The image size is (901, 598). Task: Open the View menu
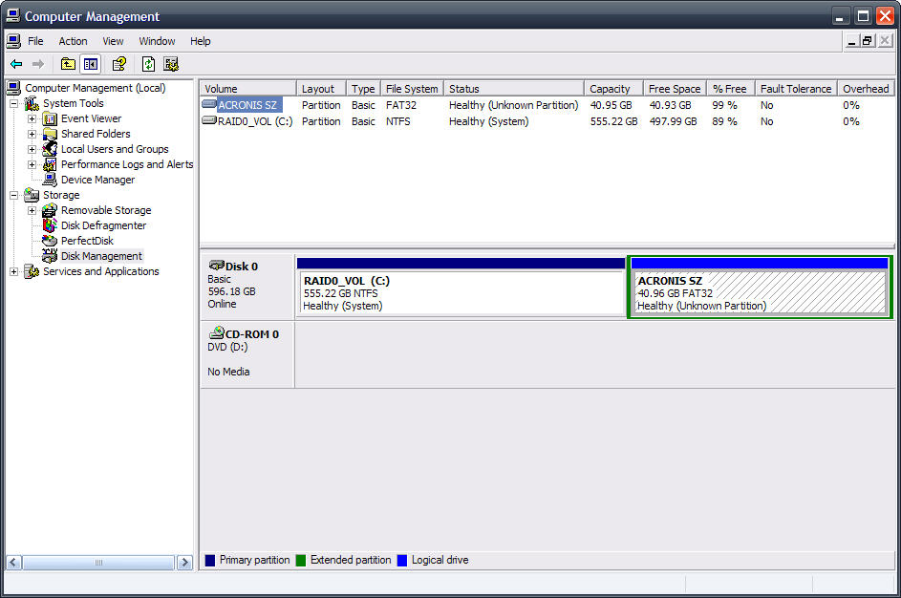click(113, 41)
